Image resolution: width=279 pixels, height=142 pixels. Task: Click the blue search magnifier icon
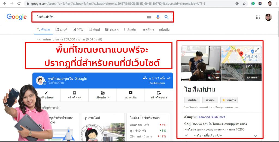click(166, 17)
